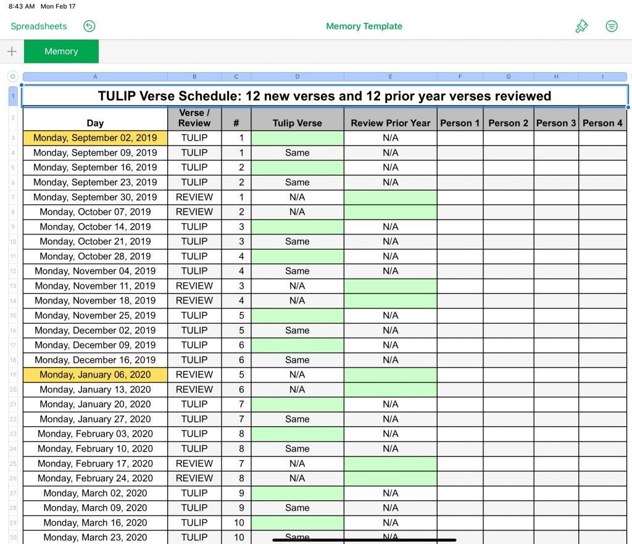632x544 pixels.
Task: Click the Monday, February 17, 2020 date cell
Action: click(95, 464)
